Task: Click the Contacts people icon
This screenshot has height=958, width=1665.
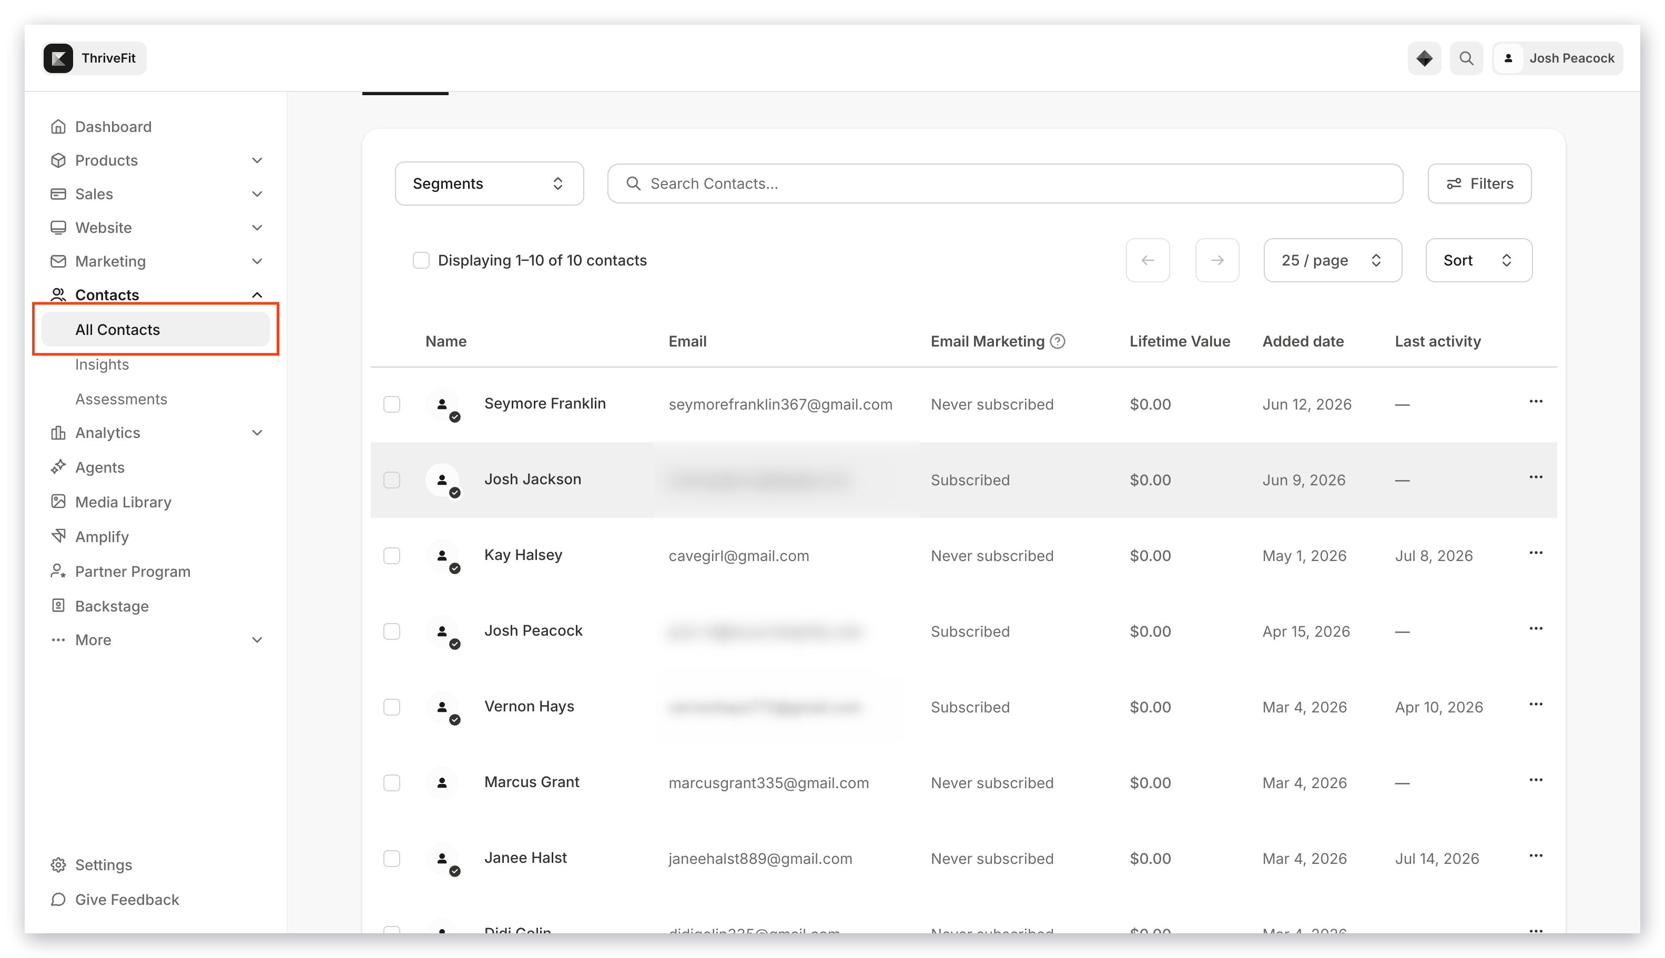Action: (x=58, y=294)
